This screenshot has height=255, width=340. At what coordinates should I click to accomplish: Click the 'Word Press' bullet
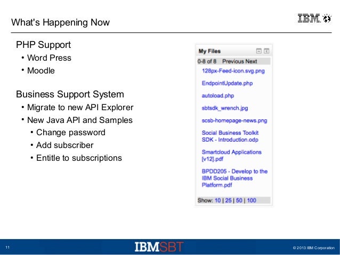[x=49, y=58]
